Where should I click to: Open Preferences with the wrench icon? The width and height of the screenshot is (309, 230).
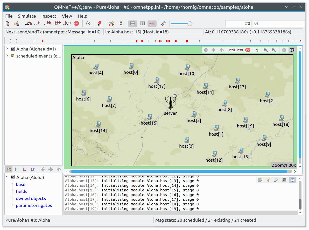[164, 24]
